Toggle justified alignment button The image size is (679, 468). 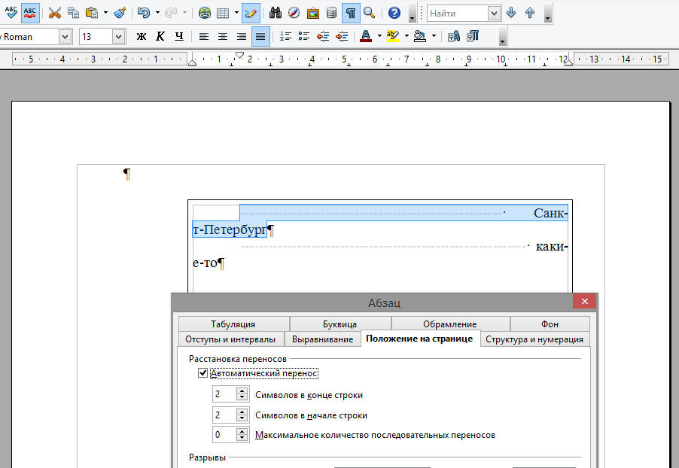pyautogui.click(x=260, y=36)
